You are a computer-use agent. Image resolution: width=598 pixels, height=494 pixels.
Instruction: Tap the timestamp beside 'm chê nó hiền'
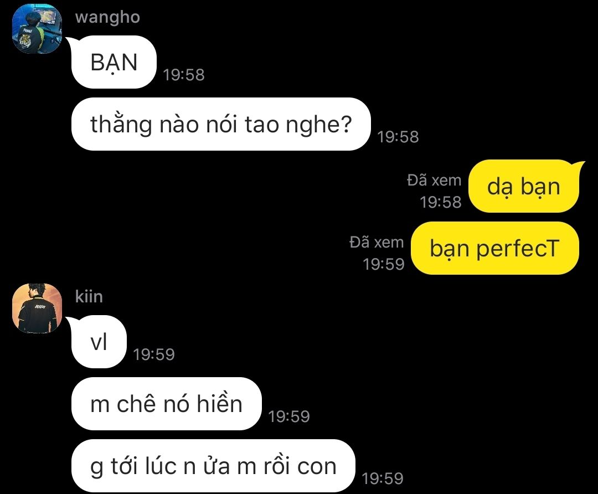(289, 416)
